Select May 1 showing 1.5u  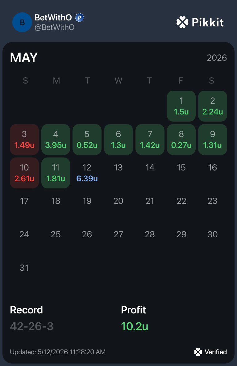181,106
